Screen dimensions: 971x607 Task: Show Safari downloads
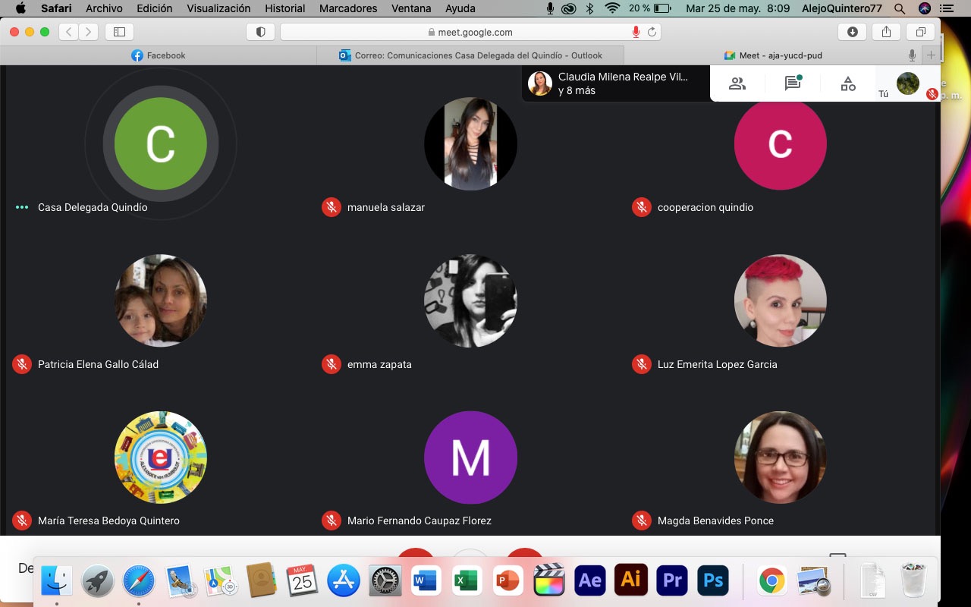[852, 32]
